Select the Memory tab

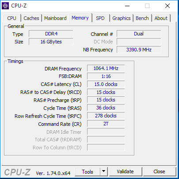tap(80, 18)
